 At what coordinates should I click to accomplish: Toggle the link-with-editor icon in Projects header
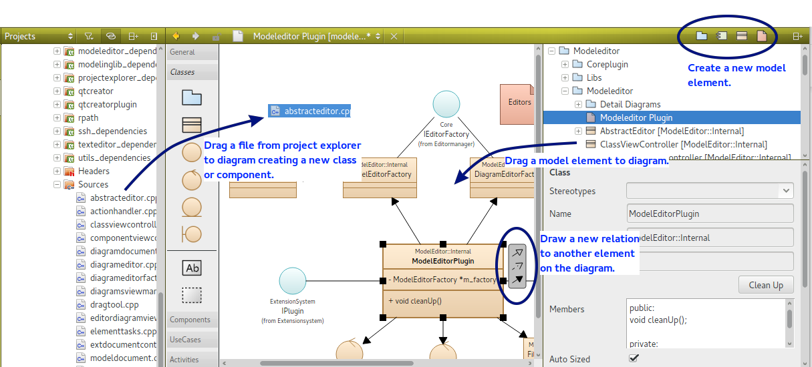[111, 36]
